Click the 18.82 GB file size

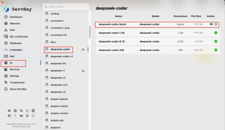(198, 50)
